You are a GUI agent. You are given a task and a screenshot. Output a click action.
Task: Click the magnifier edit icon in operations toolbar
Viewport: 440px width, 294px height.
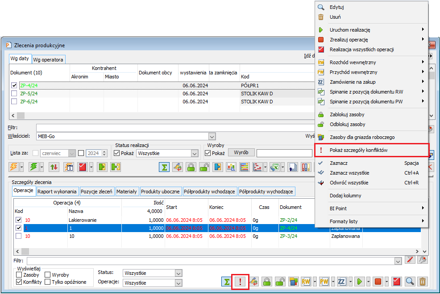(410, 282)
